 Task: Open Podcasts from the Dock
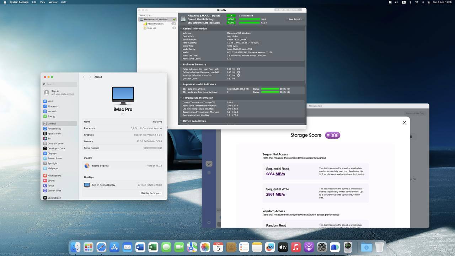click(x=309, y=247)
